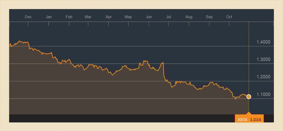Click the 1.3000 price axis label
Image resolution: width=283 pixels, height=131 pixels.
(x=263, y=60)
